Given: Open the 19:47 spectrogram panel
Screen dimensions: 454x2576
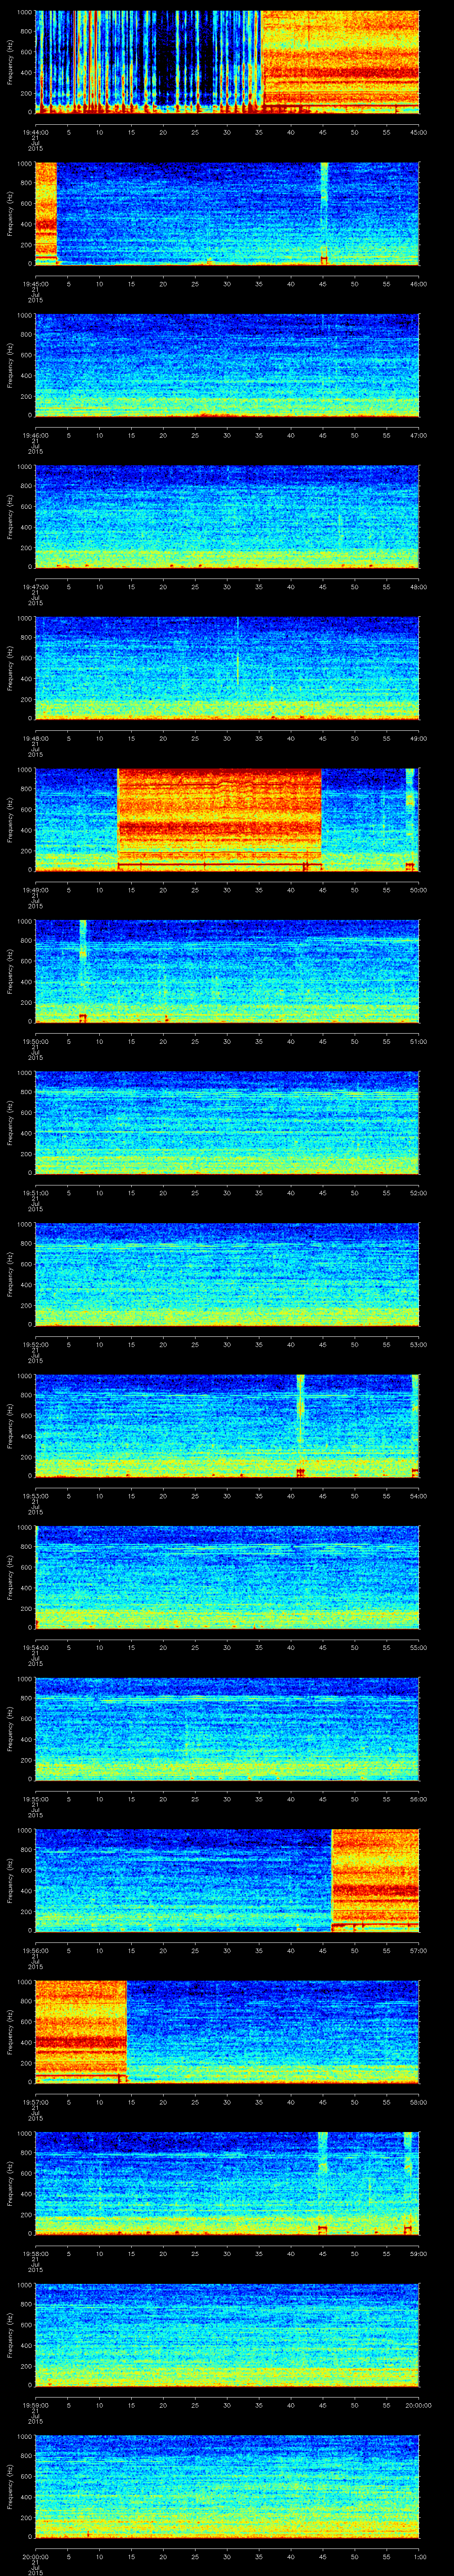Looking at the screenshot, I should click(x=227, y=517).
